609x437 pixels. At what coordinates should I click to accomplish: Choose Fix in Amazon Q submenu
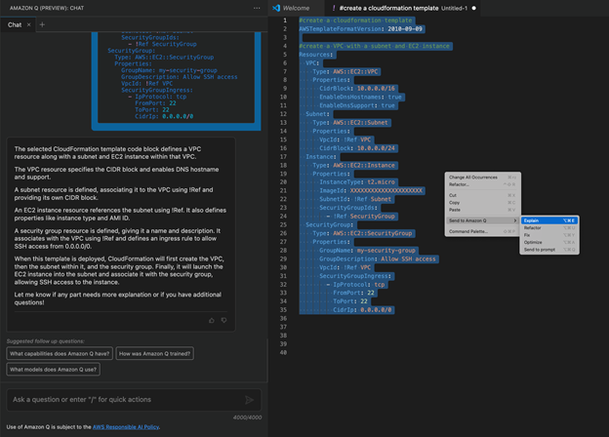549,235
